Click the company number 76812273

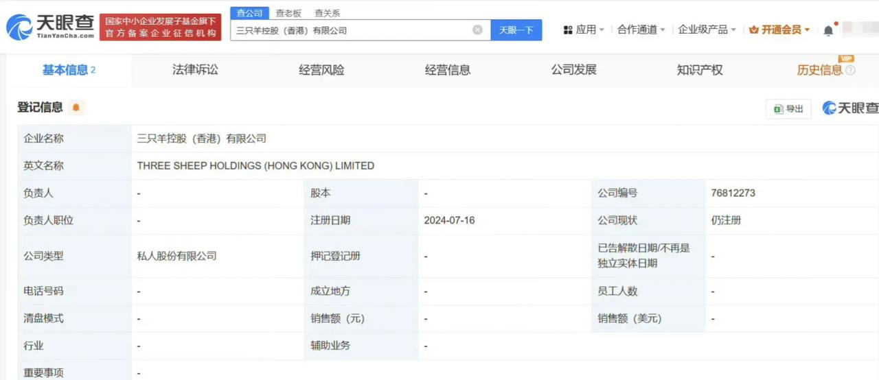(733, 193)
